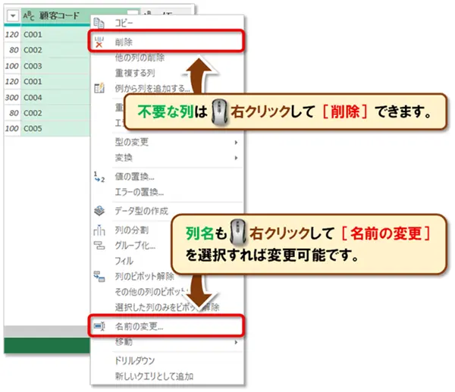Open the 型の変更 menu entry
Viewport: 455px width, 392px height.
pyautogui.click(x=132, y=143)
